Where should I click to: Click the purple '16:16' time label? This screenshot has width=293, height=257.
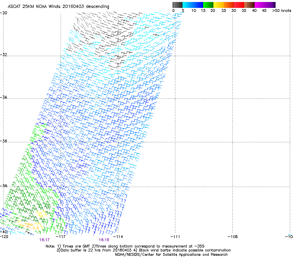pyautogui.click(x=104, y=240)
